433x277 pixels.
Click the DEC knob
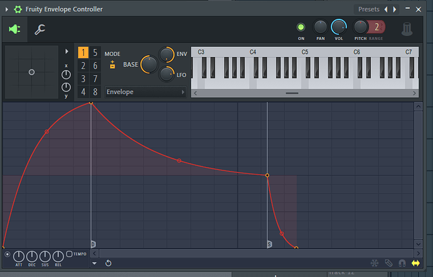pyautogui.click(x=32, y=256)
